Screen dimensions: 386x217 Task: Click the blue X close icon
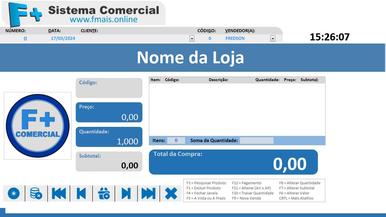coord(171,194)
